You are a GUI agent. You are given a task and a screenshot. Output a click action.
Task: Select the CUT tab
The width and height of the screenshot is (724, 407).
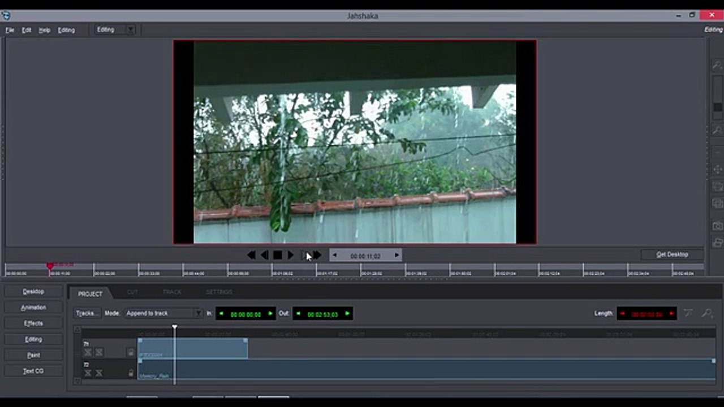pyautogui.click(x=132, y=292)
